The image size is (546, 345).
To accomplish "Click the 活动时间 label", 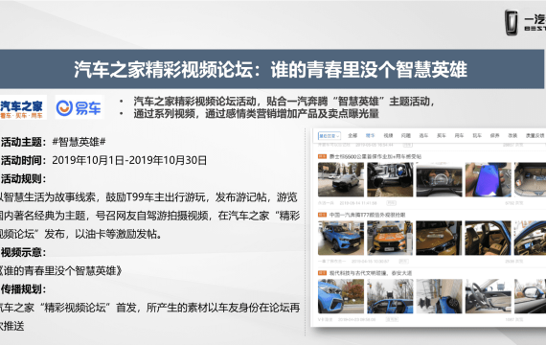I will pos(23,160).
